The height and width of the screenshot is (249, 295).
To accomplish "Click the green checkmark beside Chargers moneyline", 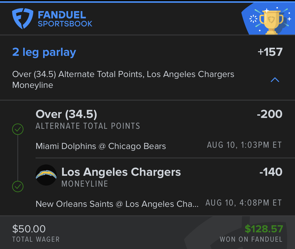I will coord(18,187).
